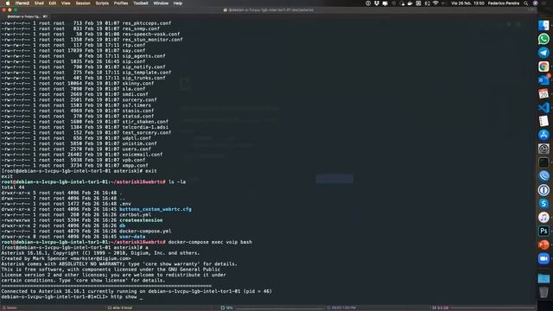Open Google Chrome from the Dock
The height and width of the screenshot is (311, 553).
coord(543,67)
